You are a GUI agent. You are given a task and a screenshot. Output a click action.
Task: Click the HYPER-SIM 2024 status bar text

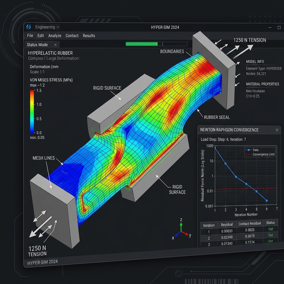tap(42, 262)
